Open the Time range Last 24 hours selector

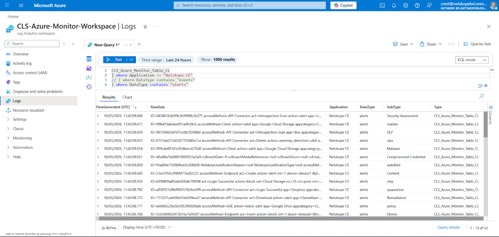(x=167, y=59)
